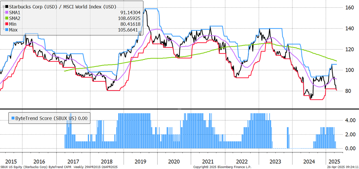Viewport: 359px width, 169px height.
Task: Click the purple SMA1 color swatch
Action: point(7,12)
